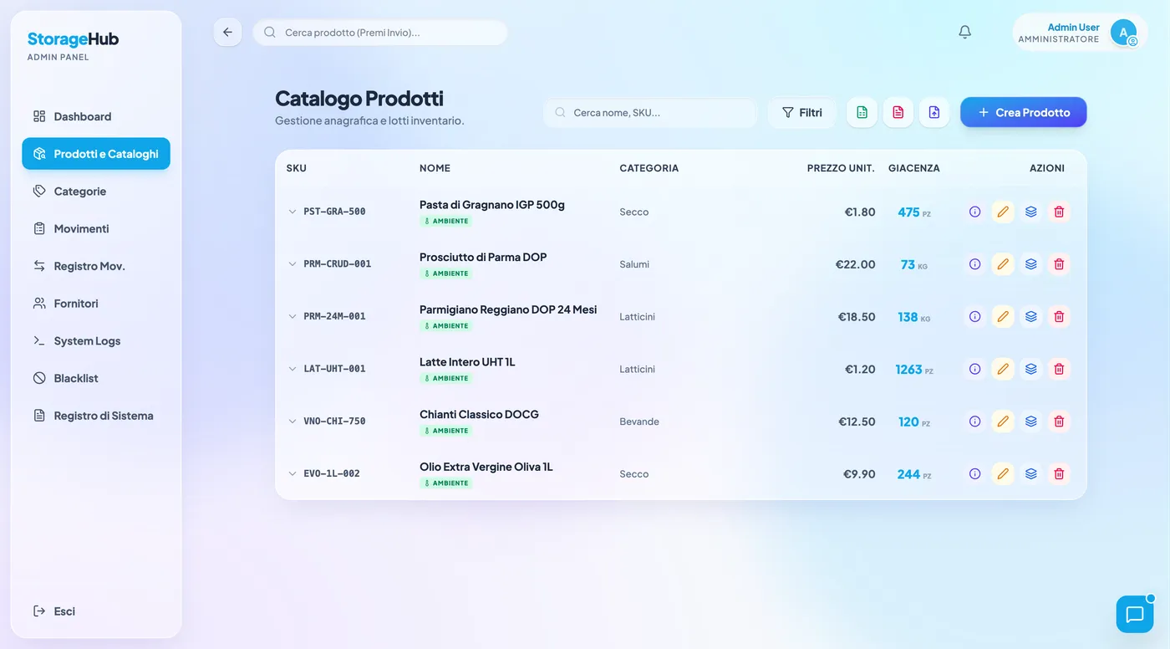1170x649 pixels.
Task: Open System Logs page
Action: (96, 340)
